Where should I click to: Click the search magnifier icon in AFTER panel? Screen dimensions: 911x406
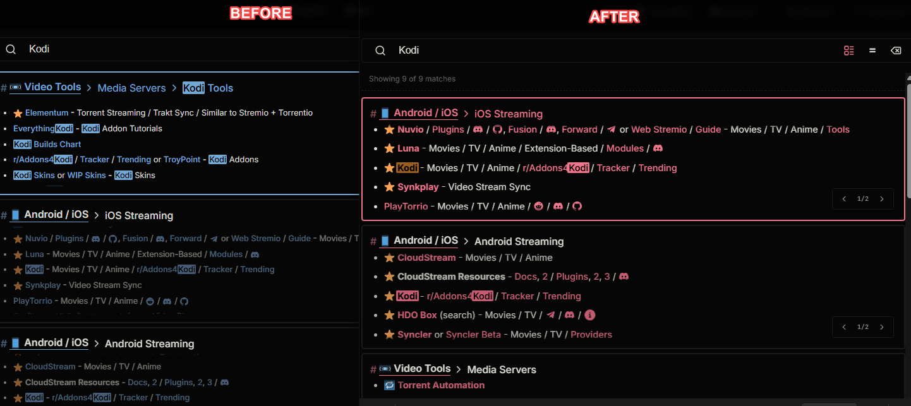pos(380,51)
